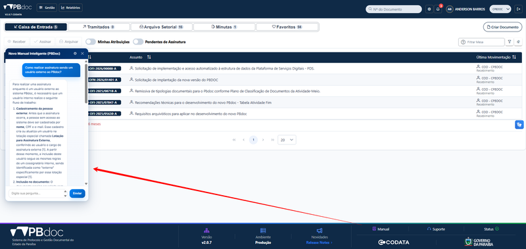This screenshot has width=526, height=249.
Task: Open chat settings gear in Manual Inteligente
Action: [x=75, y=53]
